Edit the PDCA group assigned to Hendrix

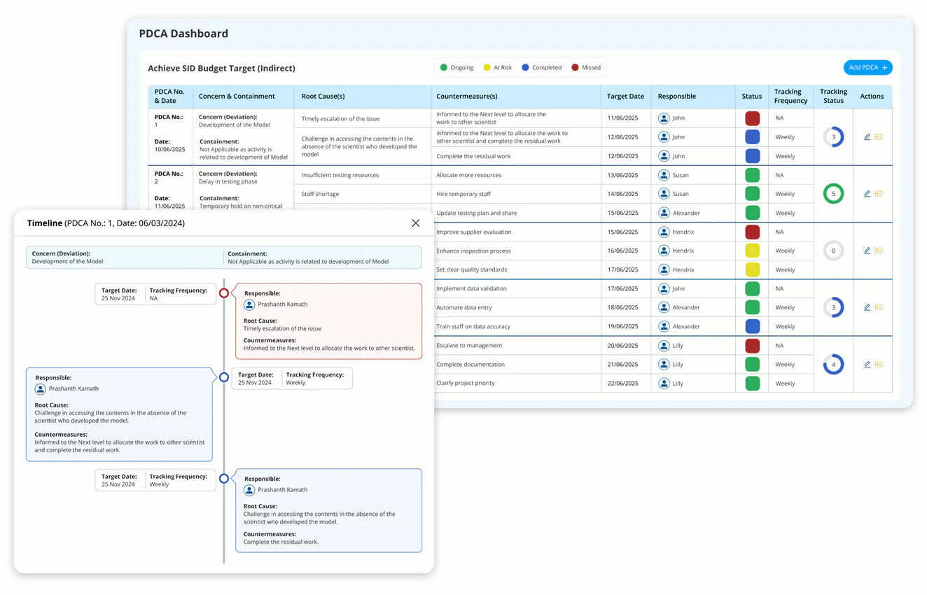867,251
